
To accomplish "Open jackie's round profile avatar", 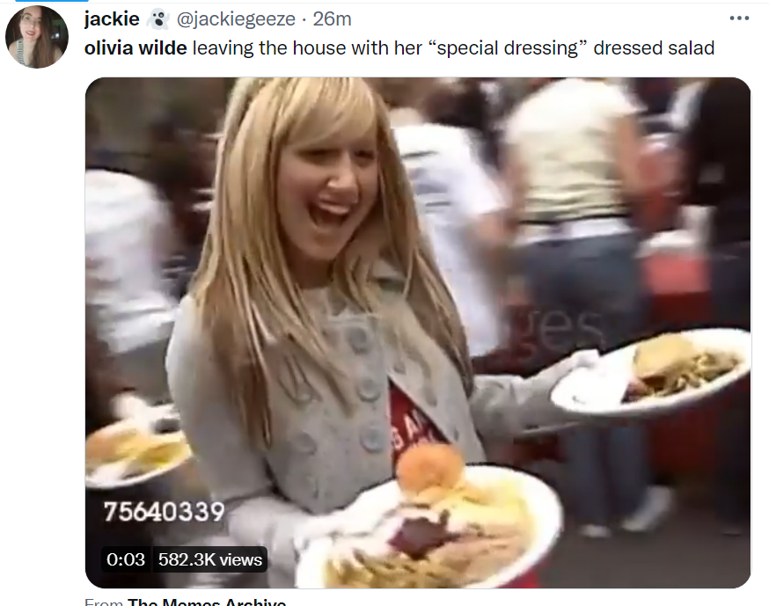I will tap(37, 37).
